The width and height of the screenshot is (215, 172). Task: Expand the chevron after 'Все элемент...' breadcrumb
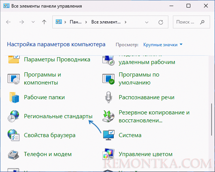(126, 22)
